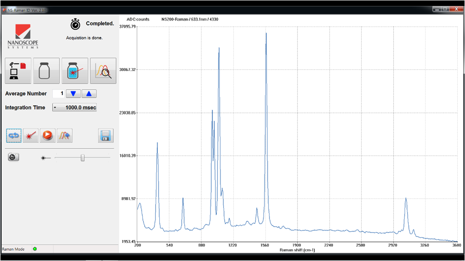
Task: Open the spectrum search magnifier button
Action: coord(103,71)
